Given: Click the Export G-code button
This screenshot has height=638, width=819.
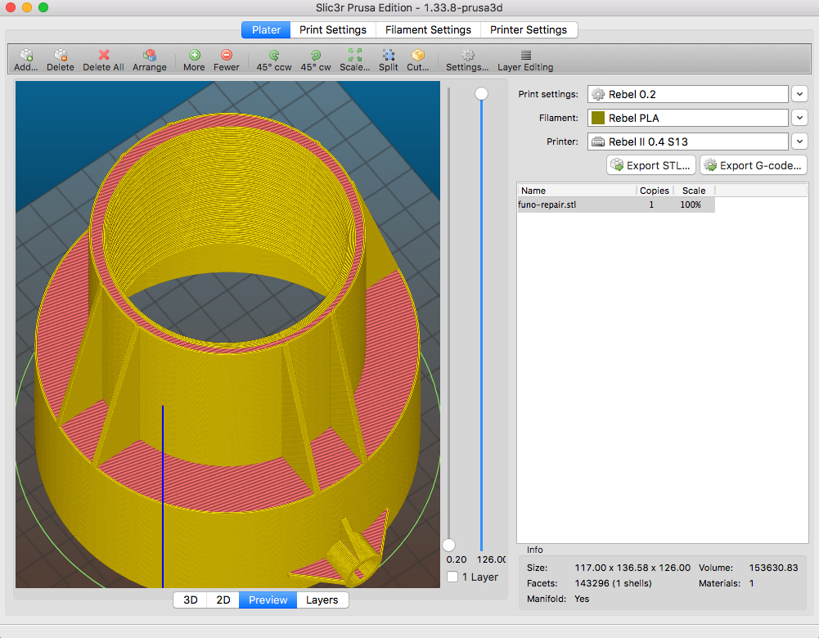Looking at the screenshot, I should [x=753, y=165].
